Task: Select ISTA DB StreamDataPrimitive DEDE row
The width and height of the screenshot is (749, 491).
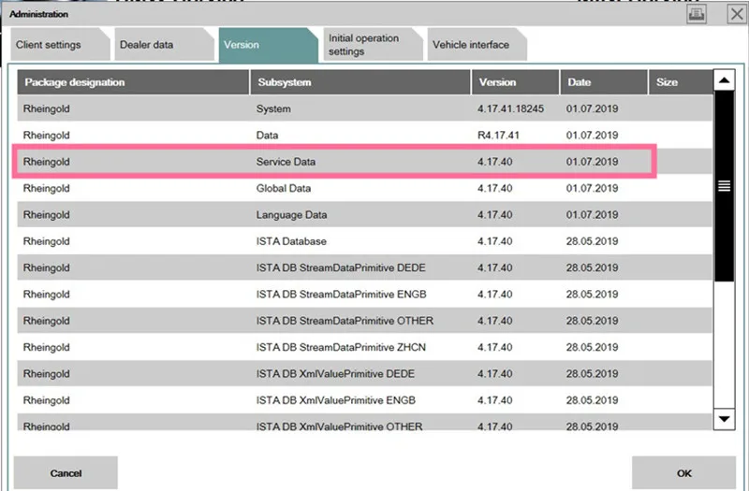Action: pos(364,267)
